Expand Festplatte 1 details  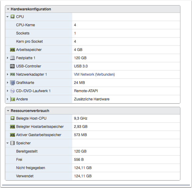[8, 58]
